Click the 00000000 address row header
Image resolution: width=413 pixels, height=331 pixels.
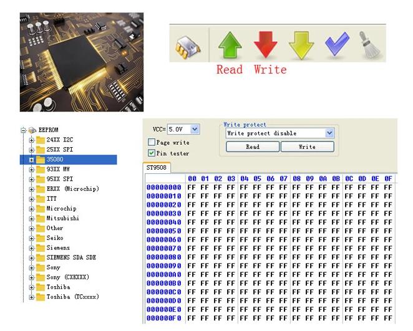point(164,188)
